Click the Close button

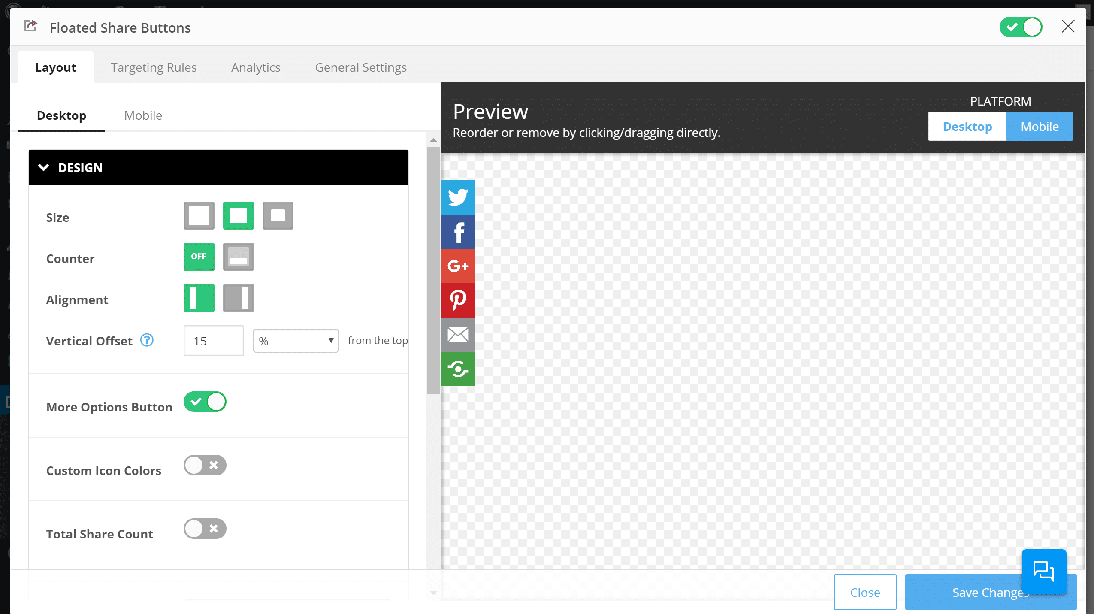(x=865, y=592)
